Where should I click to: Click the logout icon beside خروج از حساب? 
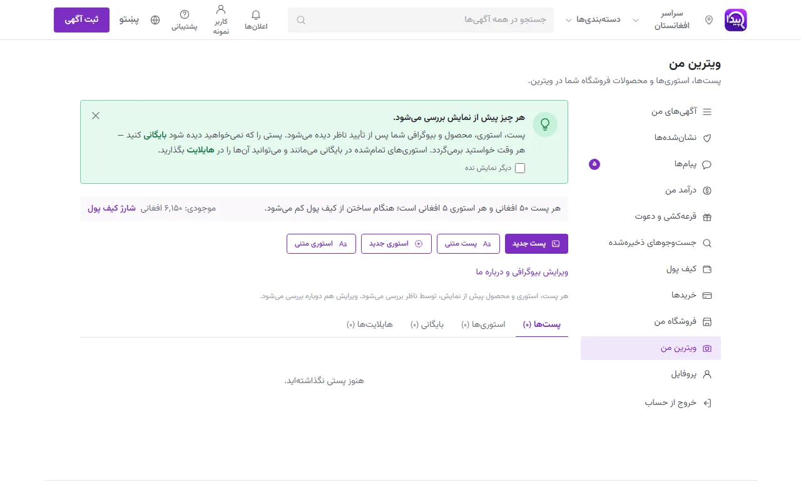(708, 403)
